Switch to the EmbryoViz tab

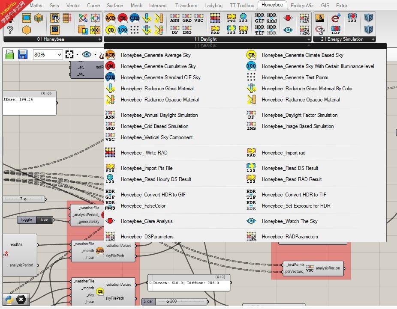coord(302,5)
